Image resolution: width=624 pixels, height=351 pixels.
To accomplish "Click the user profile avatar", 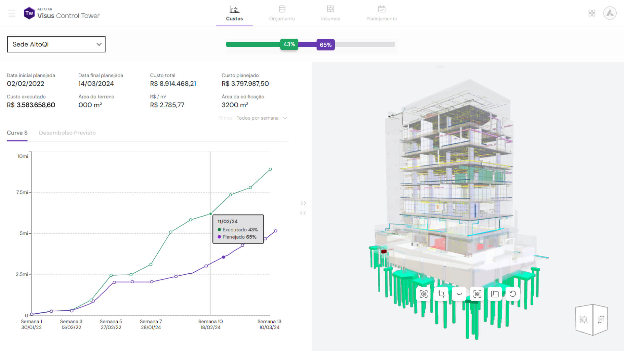I will pos(610,13).
